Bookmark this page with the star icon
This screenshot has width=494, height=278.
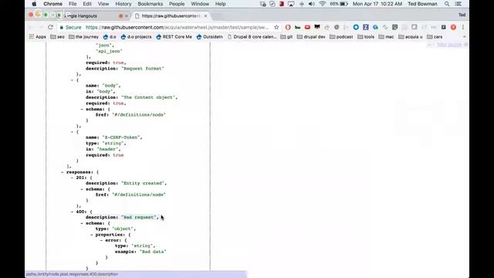[x=276, y=27]
